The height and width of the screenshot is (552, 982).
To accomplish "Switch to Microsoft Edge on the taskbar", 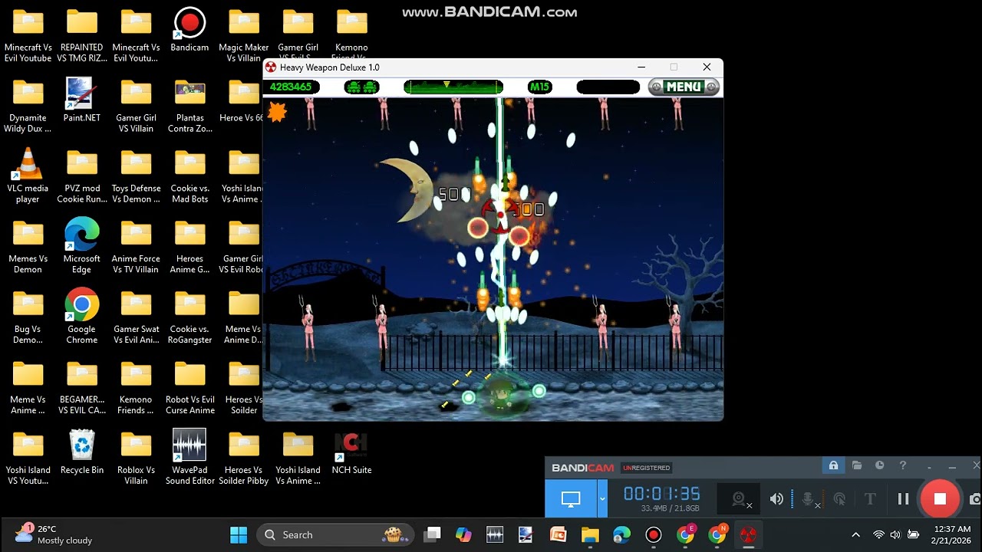I will pyautogui.click(x=621, y=534).
